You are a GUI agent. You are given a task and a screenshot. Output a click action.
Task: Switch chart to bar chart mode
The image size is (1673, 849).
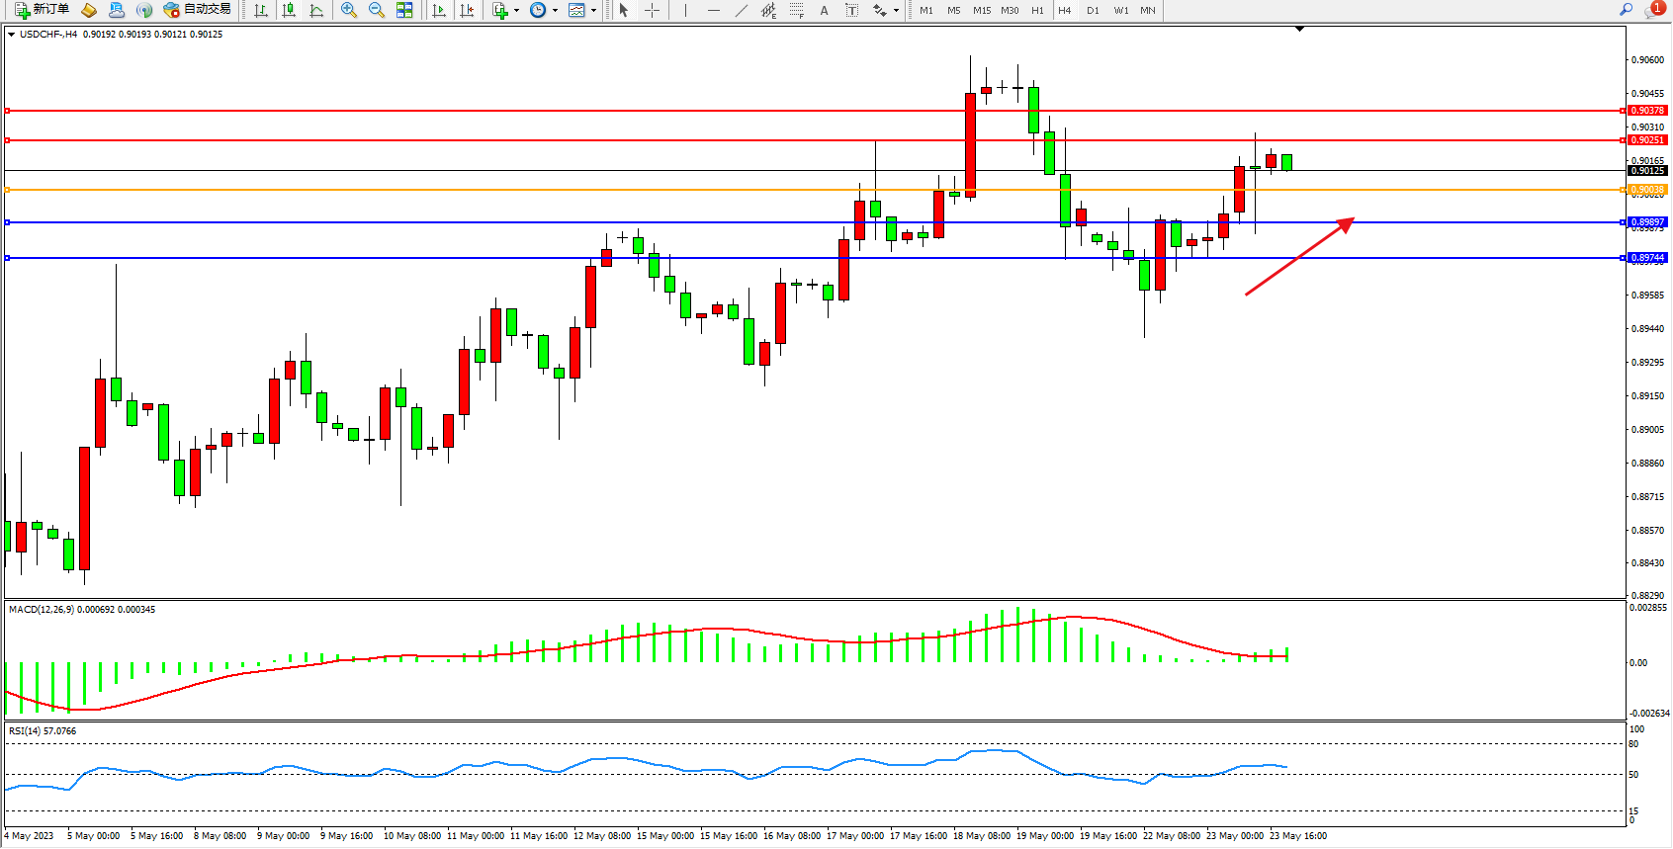coord(261,10)
